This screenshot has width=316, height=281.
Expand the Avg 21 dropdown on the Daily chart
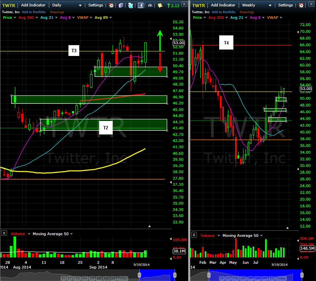(x=56, y=18)
